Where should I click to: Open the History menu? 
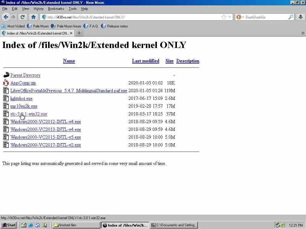point(39,9)
